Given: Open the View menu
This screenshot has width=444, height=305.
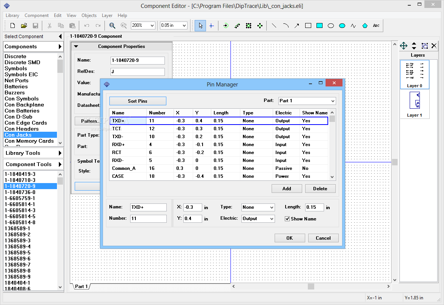Looking at the screenshot, I should tap(71, 15).
